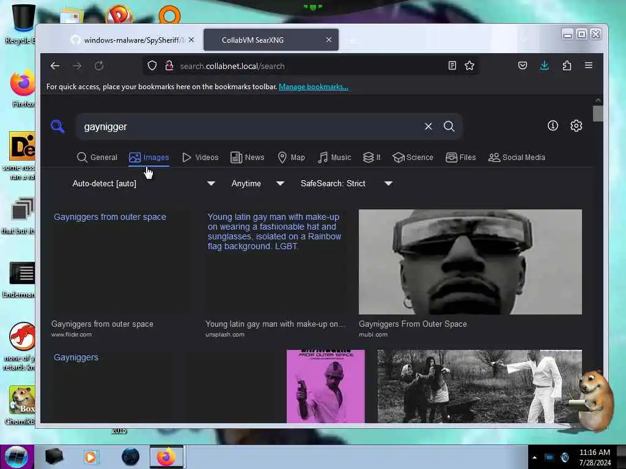Open the list all tabs chevron
Viewport: 626px width, 469px height.
pos(524,40)
